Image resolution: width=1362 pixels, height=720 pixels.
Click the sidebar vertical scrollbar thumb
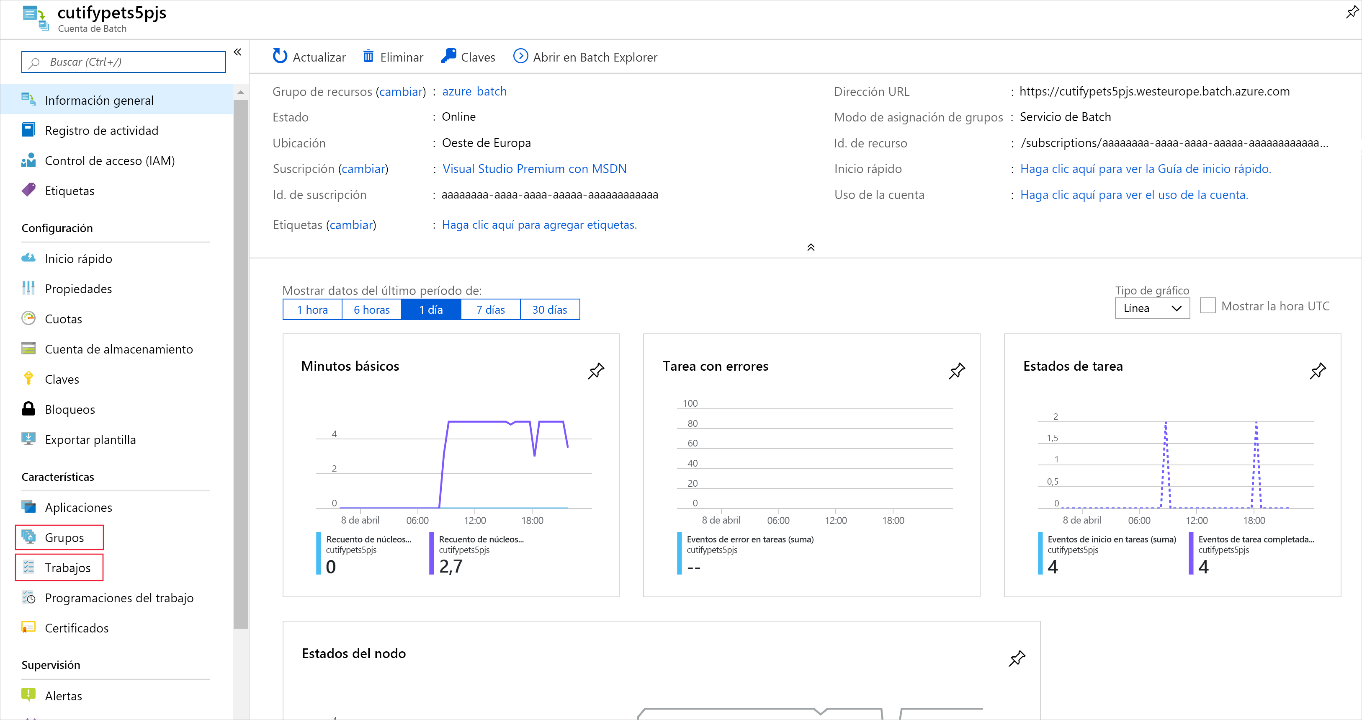(x=241, y=364)
